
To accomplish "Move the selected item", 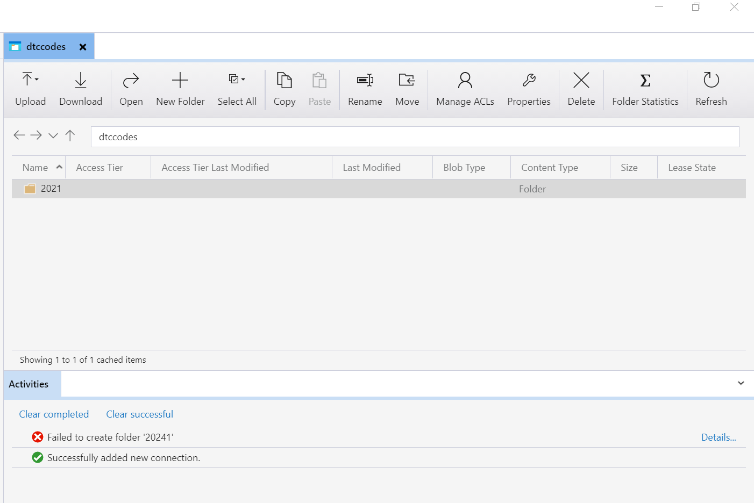I will [407, 89].
